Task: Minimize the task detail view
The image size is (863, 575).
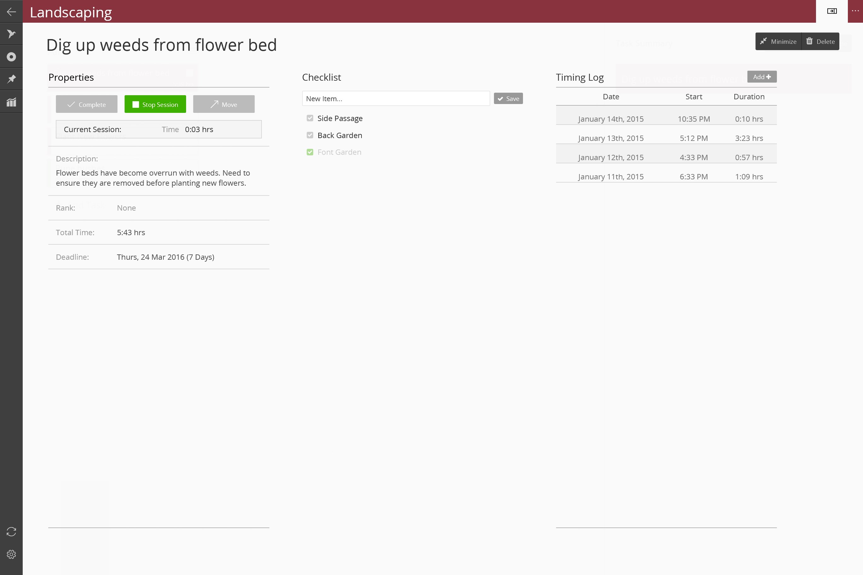Action: [x=778, y=41]
